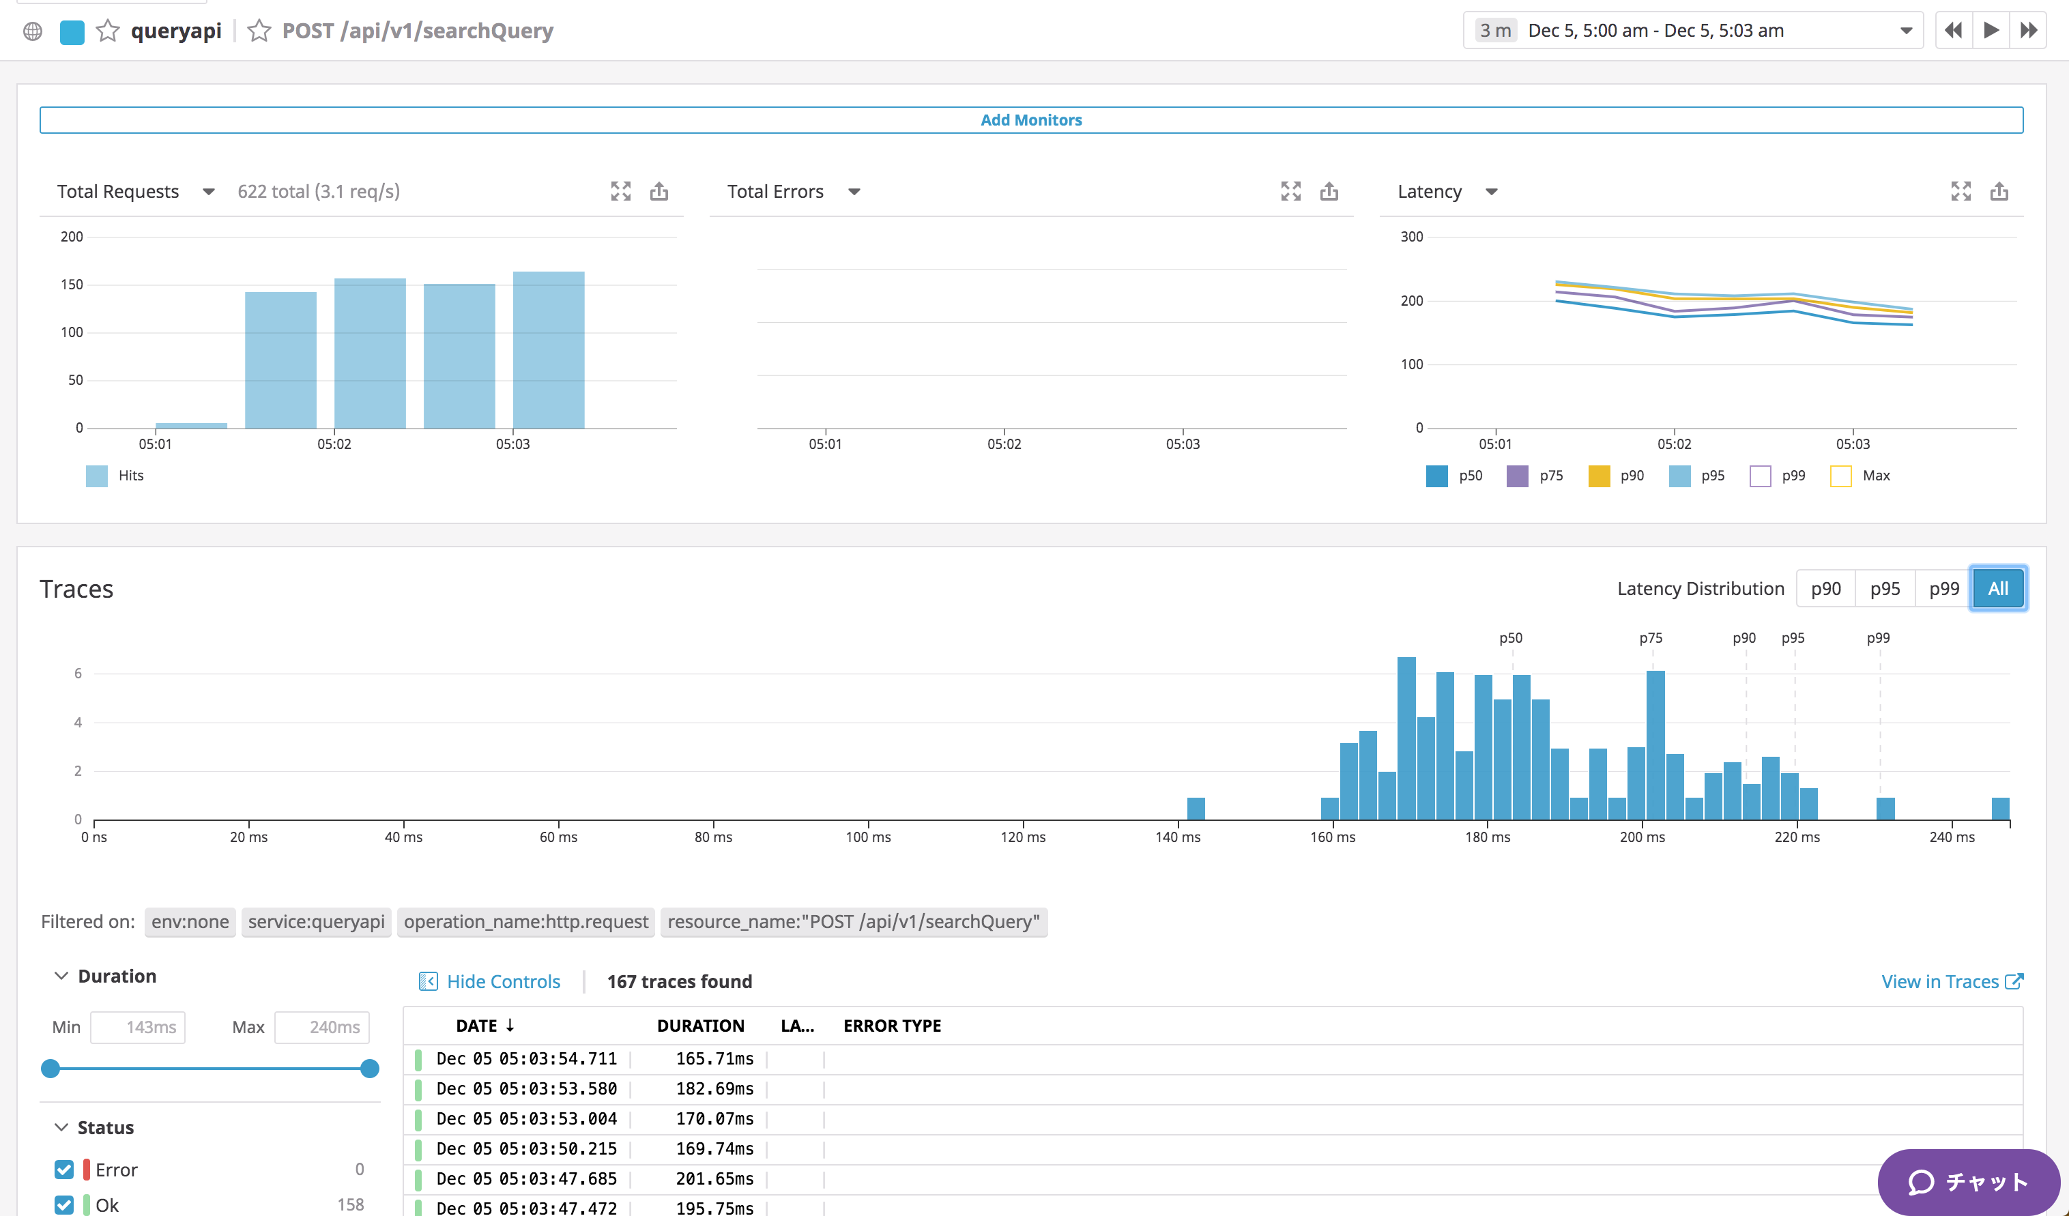The width and height of the screenshot is (2069, 1216).
Task: Open the time range dropdown selector
Action: click(1906, 31)
